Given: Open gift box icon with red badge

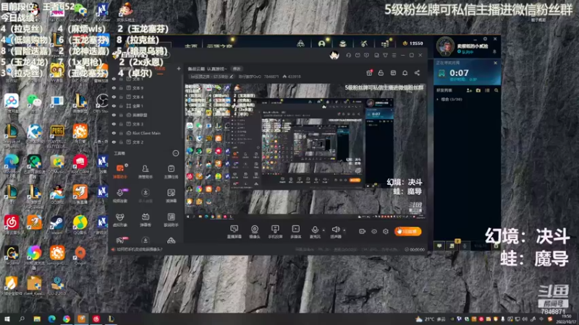Looking at the screenshot, I should point(369,73).
